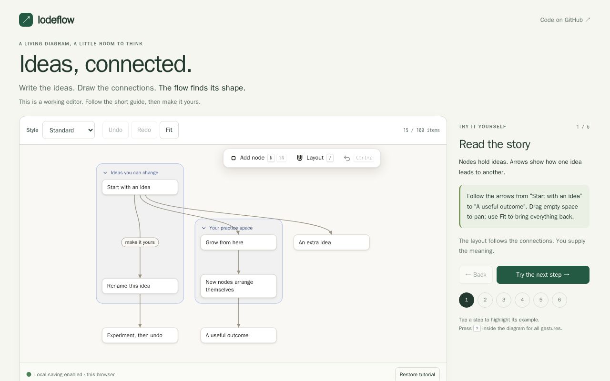Click the Add node square icon
The height and width of the screenshot is (381, 610).
pos(234,158)
